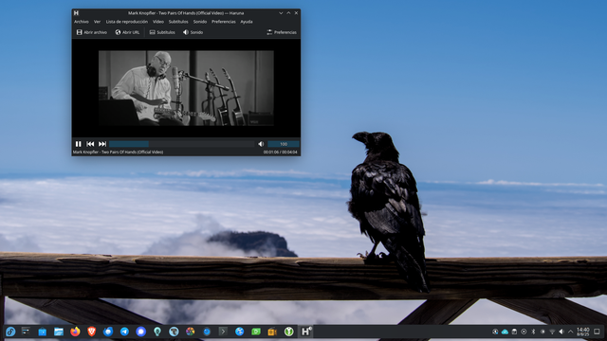
Task: Click the Haruna task in the taskbar
Action: (x=306, y=332)
